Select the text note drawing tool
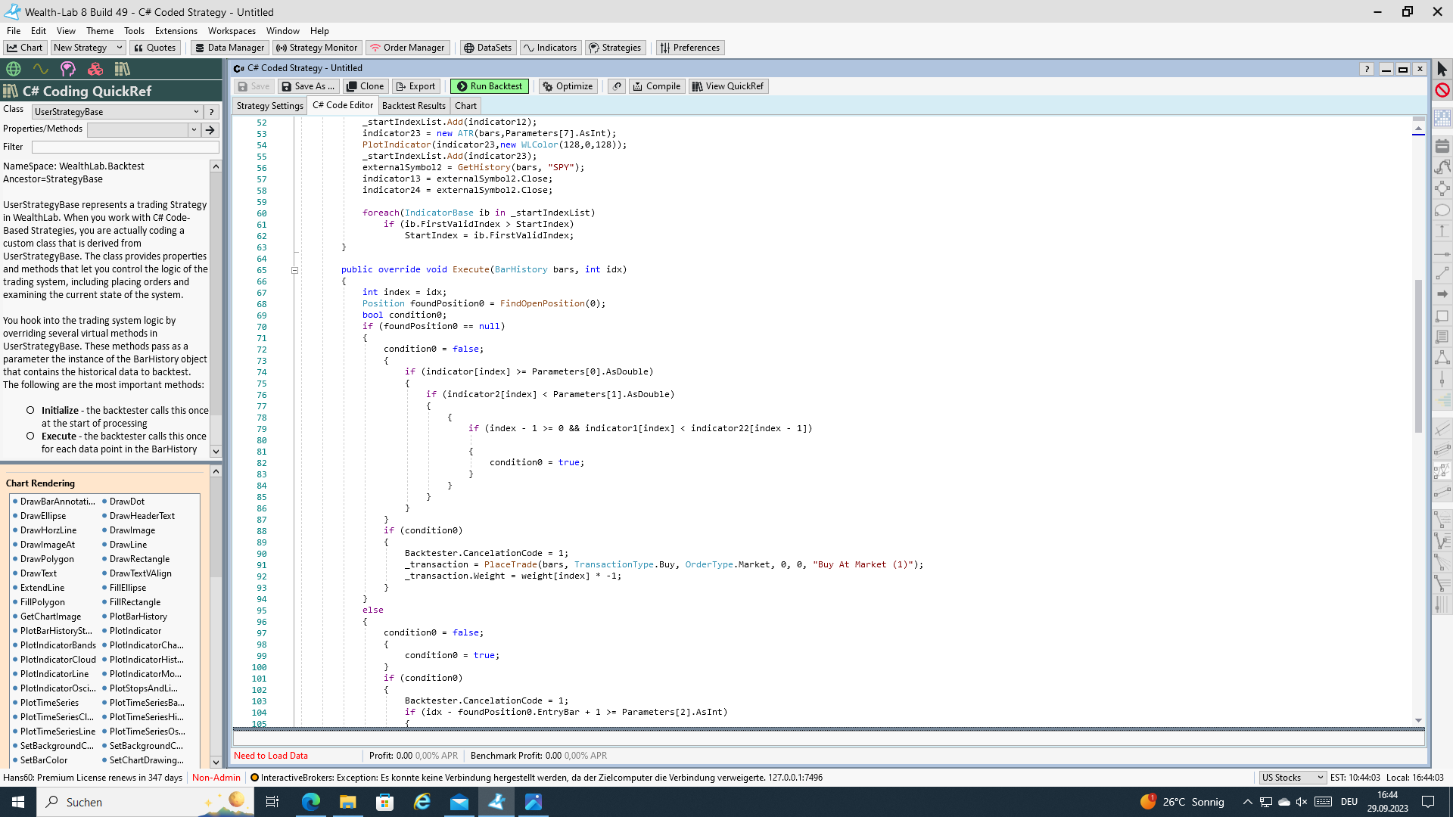The image size is (1453, 817). coord(1442,337)
